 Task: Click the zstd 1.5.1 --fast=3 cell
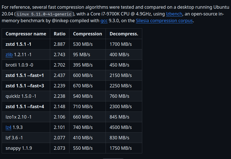25,86
